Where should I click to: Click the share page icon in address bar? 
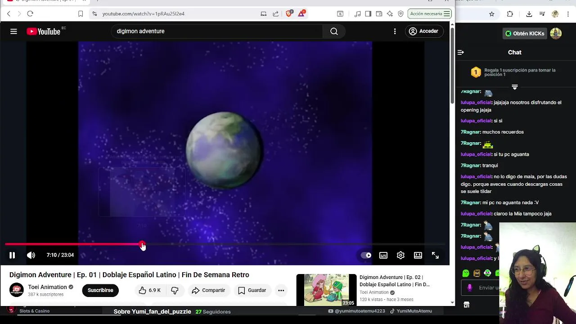point(276,13)
